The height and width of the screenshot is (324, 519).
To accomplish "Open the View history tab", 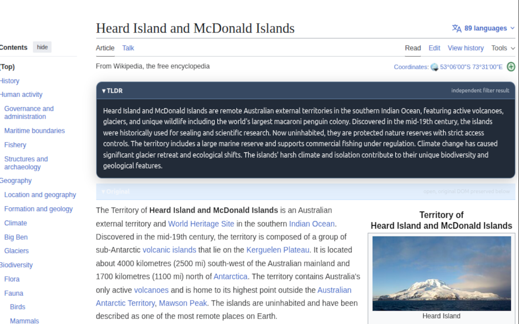I will 465,48.
